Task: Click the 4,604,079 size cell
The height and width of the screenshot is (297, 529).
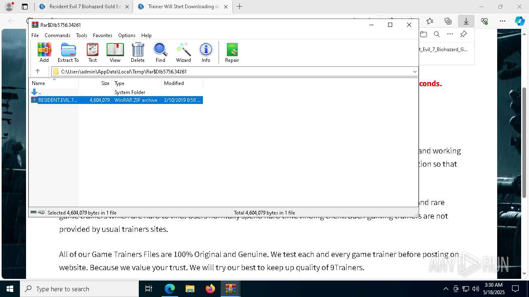Action: click(x=100, y=100)
